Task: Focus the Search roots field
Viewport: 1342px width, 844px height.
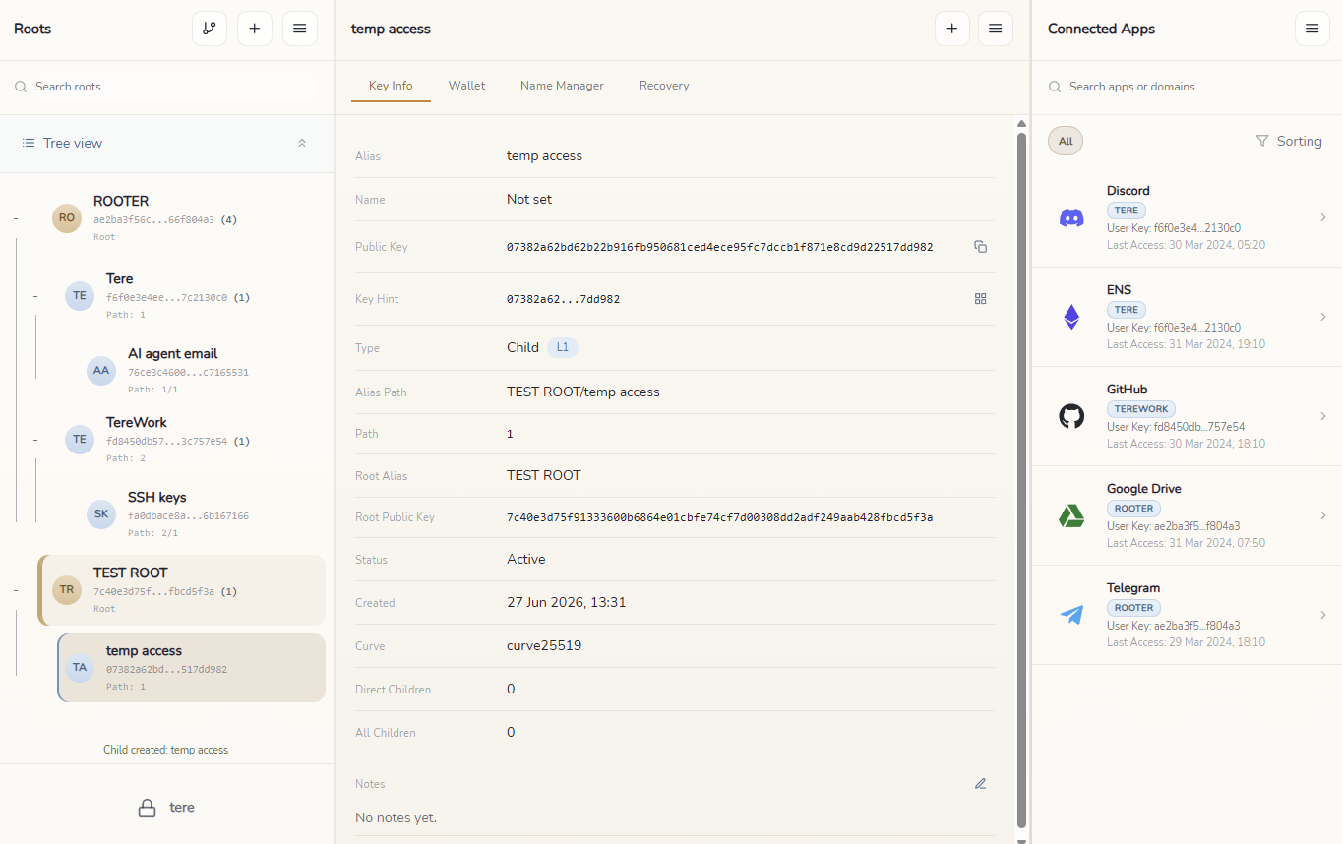Action: (166, 87)
